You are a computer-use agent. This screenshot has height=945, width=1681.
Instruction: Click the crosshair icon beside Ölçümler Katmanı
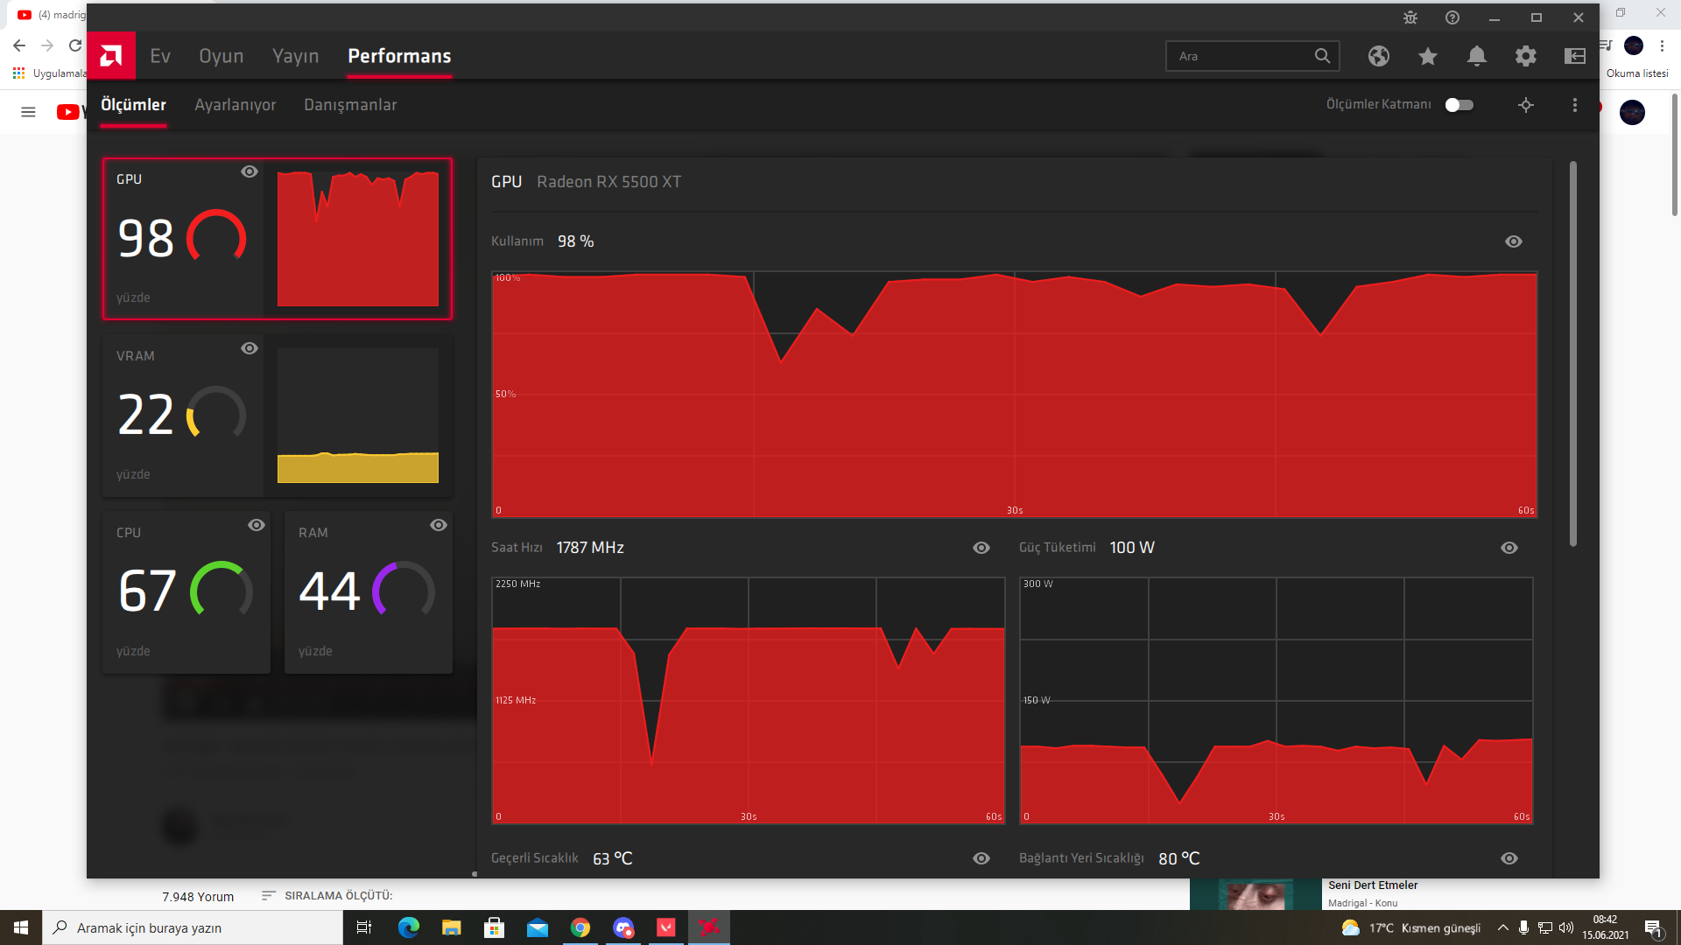point(1526,105)
